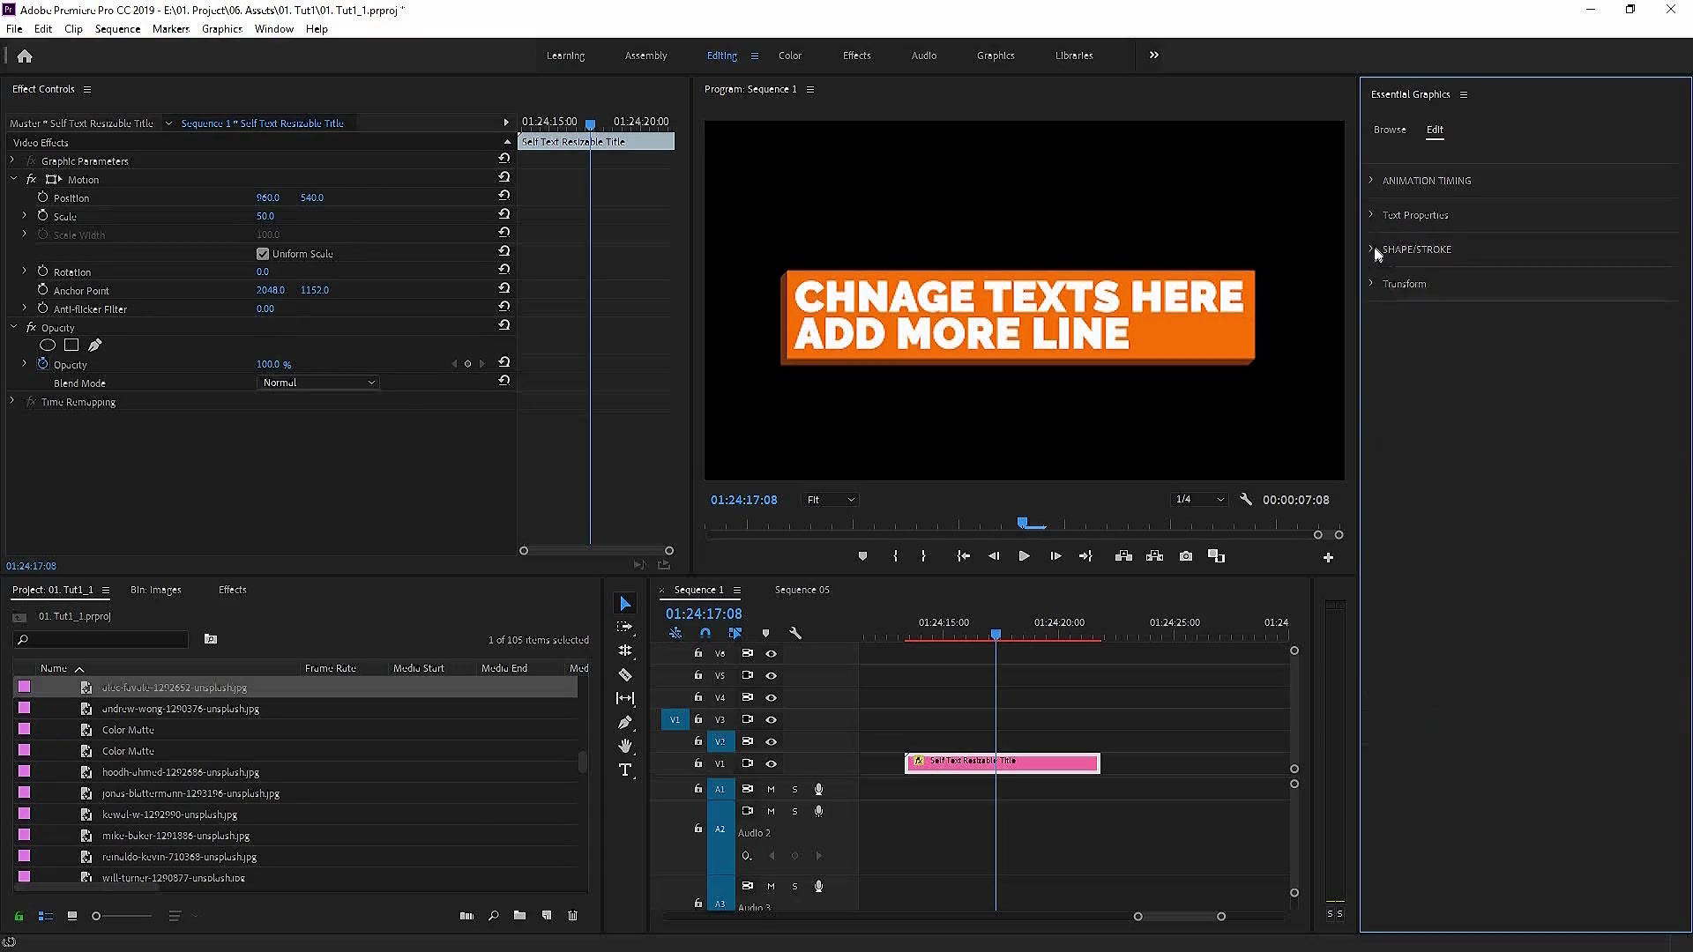The image size is (1693, 952).
Task: Click the Project panel search field
Action: [102, 639]
